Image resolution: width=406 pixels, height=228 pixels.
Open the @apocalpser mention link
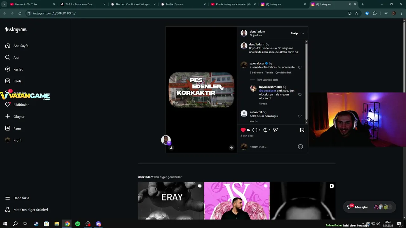pos(268,91)
